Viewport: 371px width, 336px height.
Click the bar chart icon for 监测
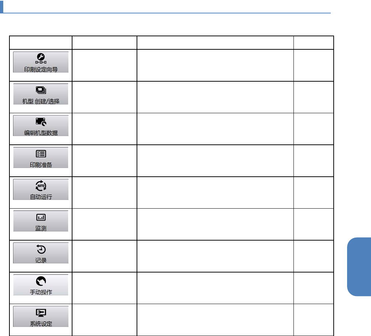coord(41,217)
